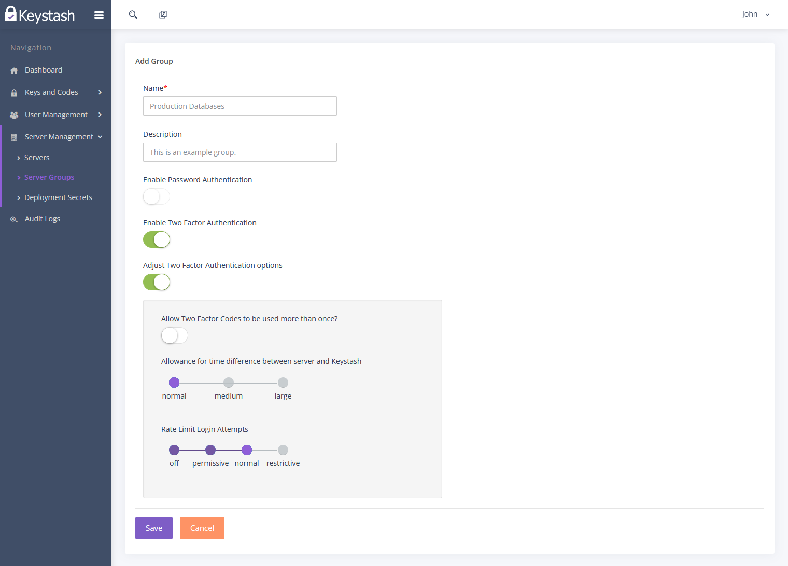Click the external link icon in the top bar
The width and height of the screenshot is (788, 566).
tap(163, 15)
